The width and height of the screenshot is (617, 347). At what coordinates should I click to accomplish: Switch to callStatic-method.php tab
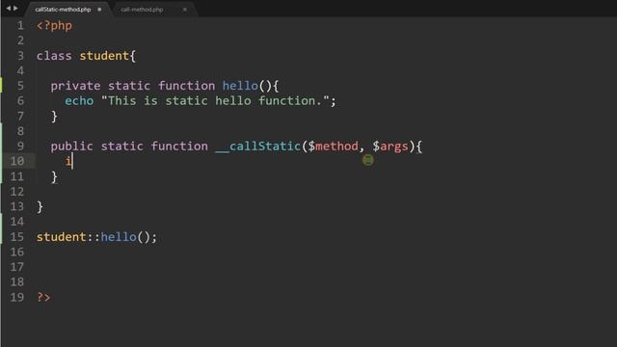point(63,10)
